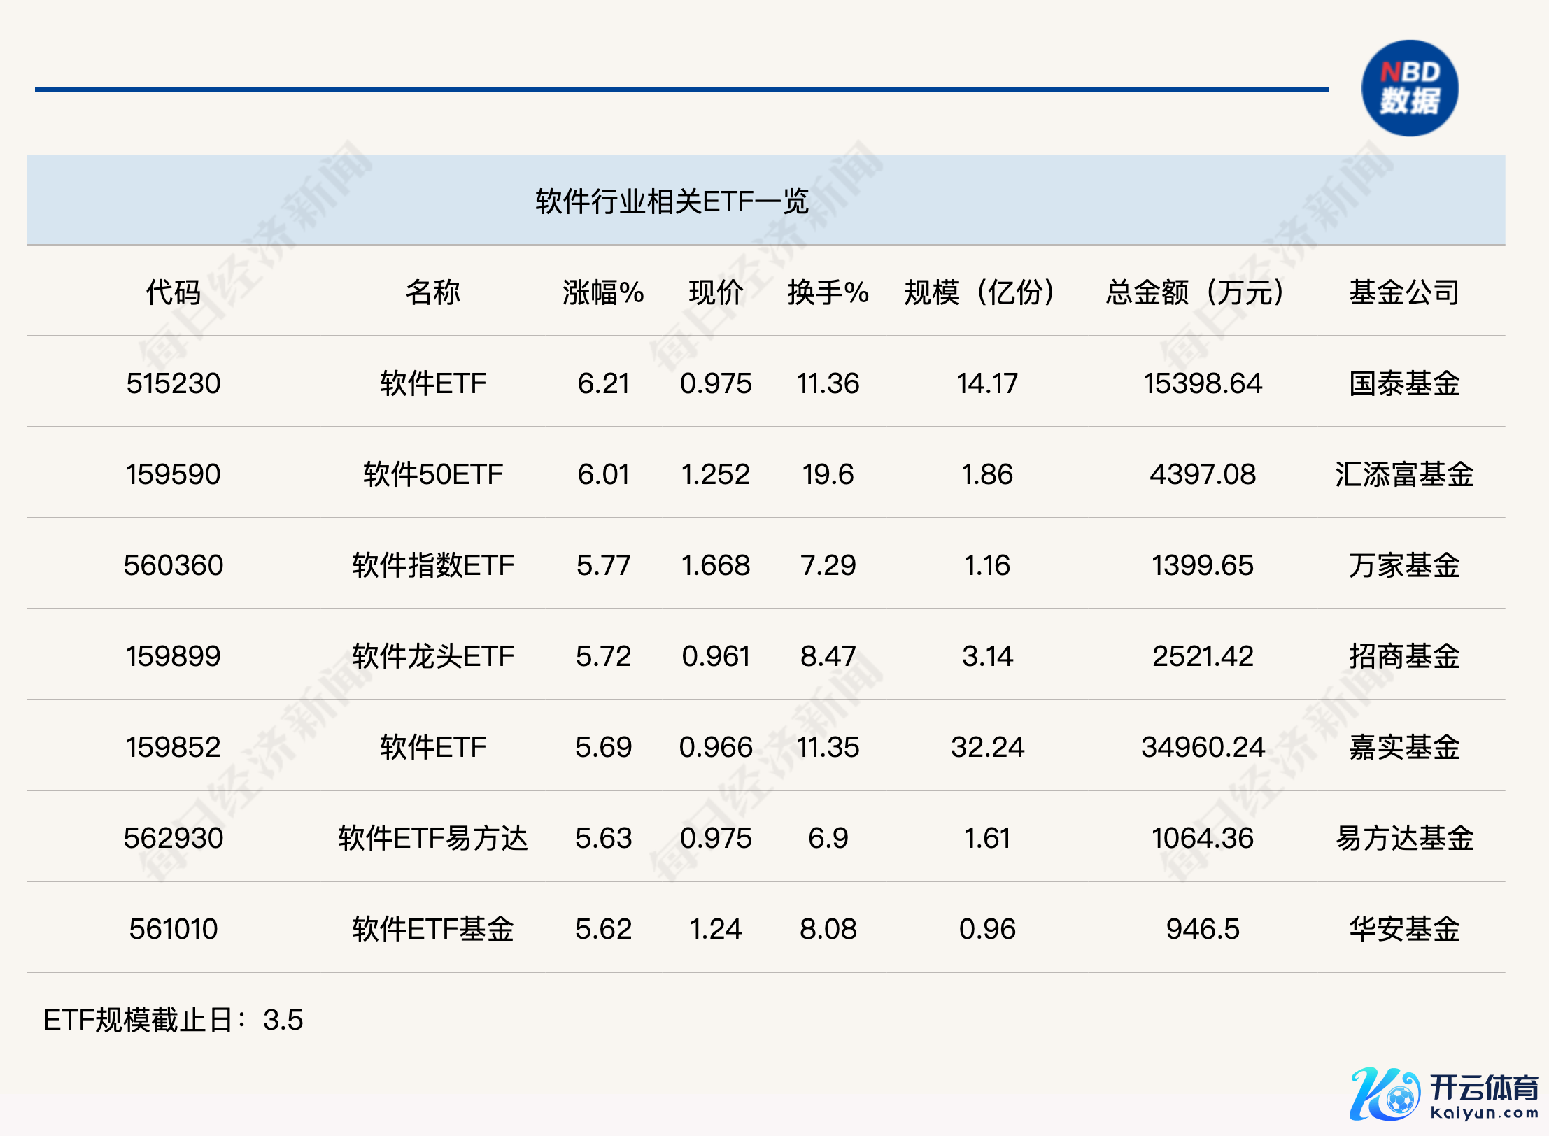1549x1136 pixels.
Task: Select the 代码 column header
Action: tap(173, 292)
